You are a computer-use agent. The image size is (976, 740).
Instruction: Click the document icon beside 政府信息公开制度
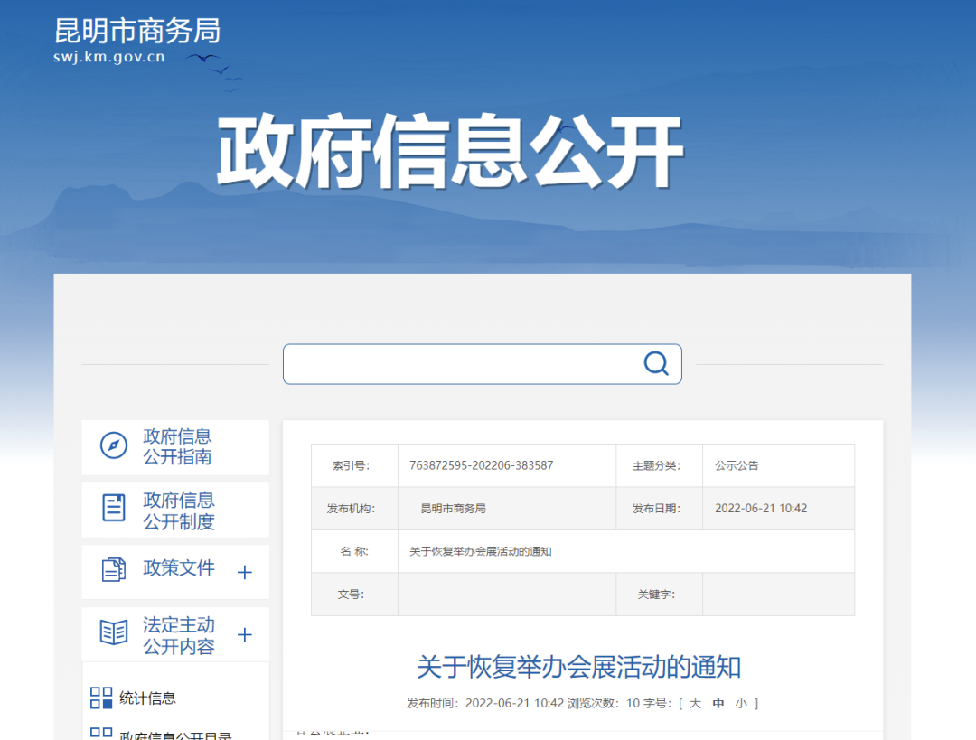[114, 508]
